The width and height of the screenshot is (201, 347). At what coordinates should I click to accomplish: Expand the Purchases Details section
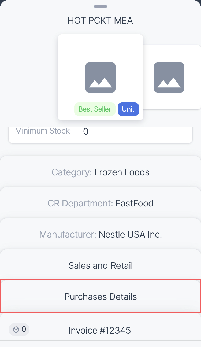(x=100, y=297)
